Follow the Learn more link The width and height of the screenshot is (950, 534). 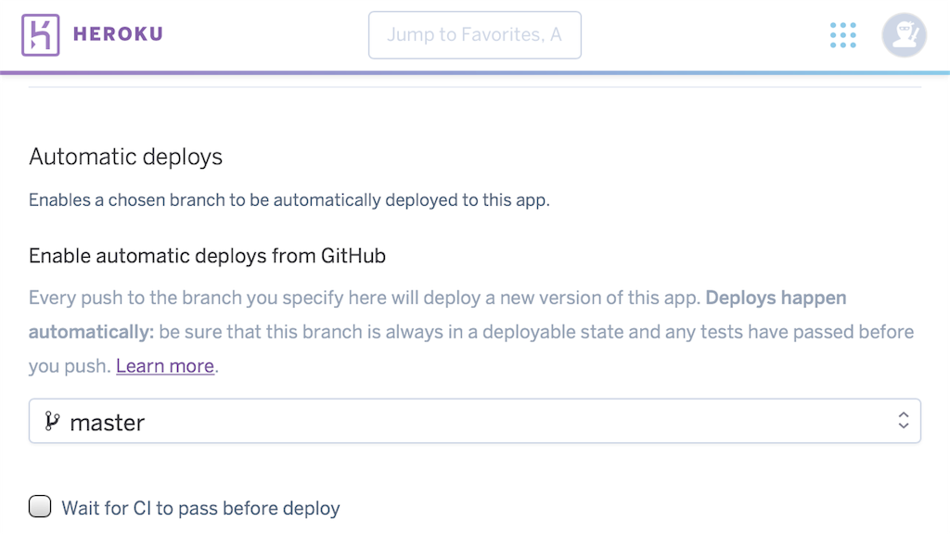(165, 365)
